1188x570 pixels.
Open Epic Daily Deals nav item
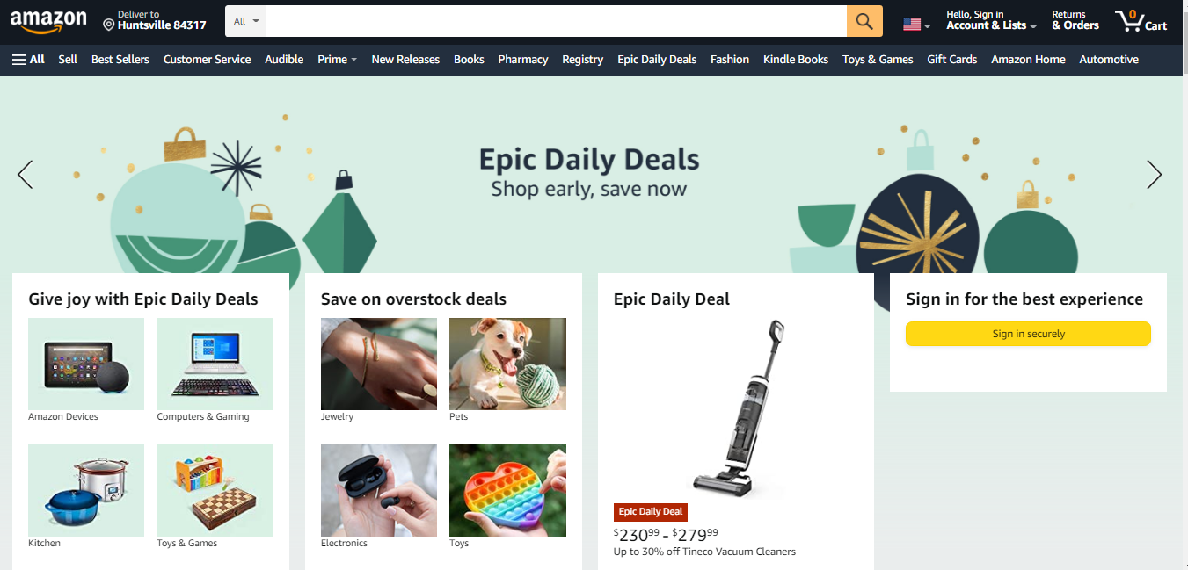(657, 60)
